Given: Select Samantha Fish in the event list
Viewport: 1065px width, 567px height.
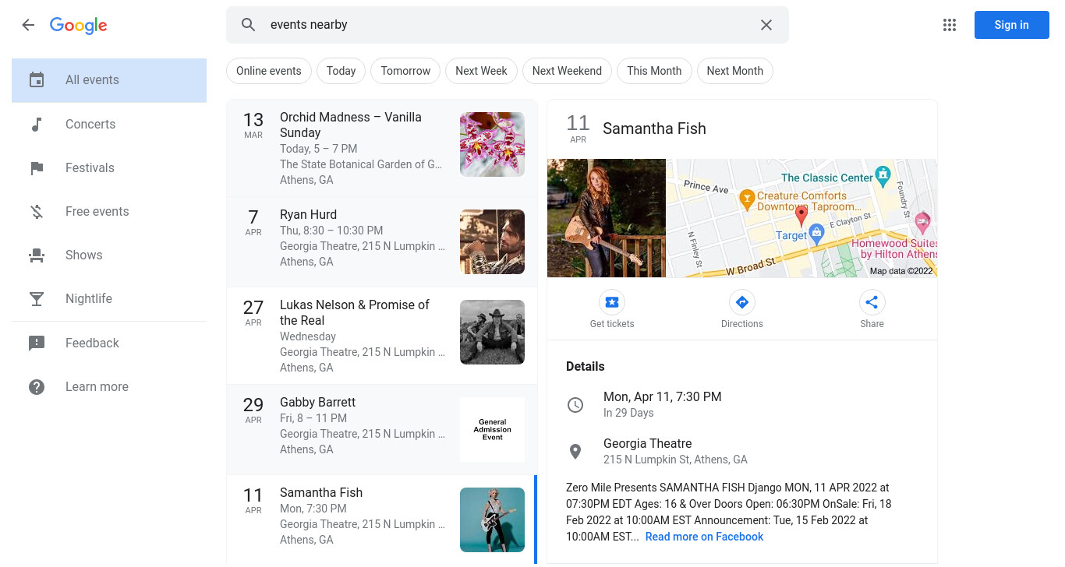Looking at the screenshot, I should 382,519.
